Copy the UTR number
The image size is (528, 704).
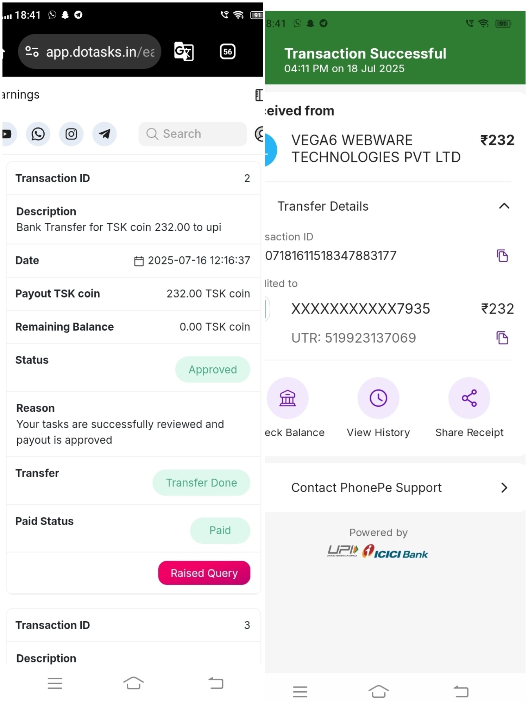pyautogui.click(x=502, y=338)
